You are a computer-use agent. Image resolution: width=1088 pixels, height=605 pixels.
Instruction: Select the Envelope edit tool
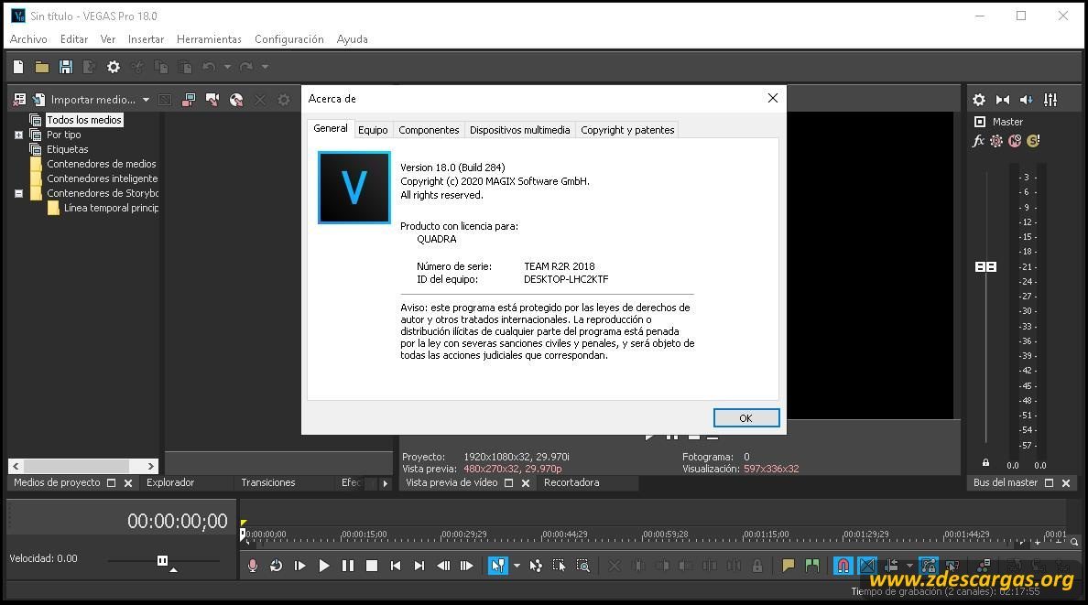[x=536, y=567]
